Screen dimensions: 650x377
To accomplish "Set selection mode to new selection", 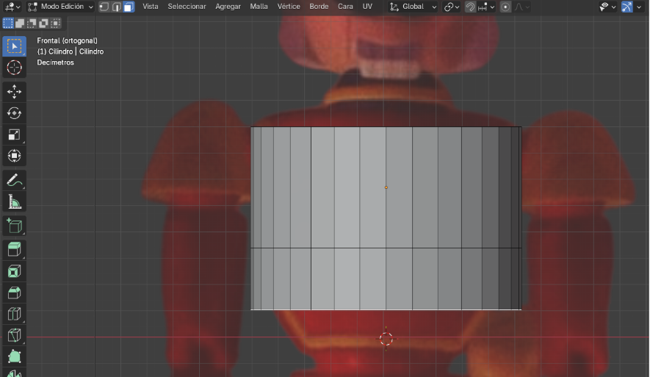I will pos(8,24).
